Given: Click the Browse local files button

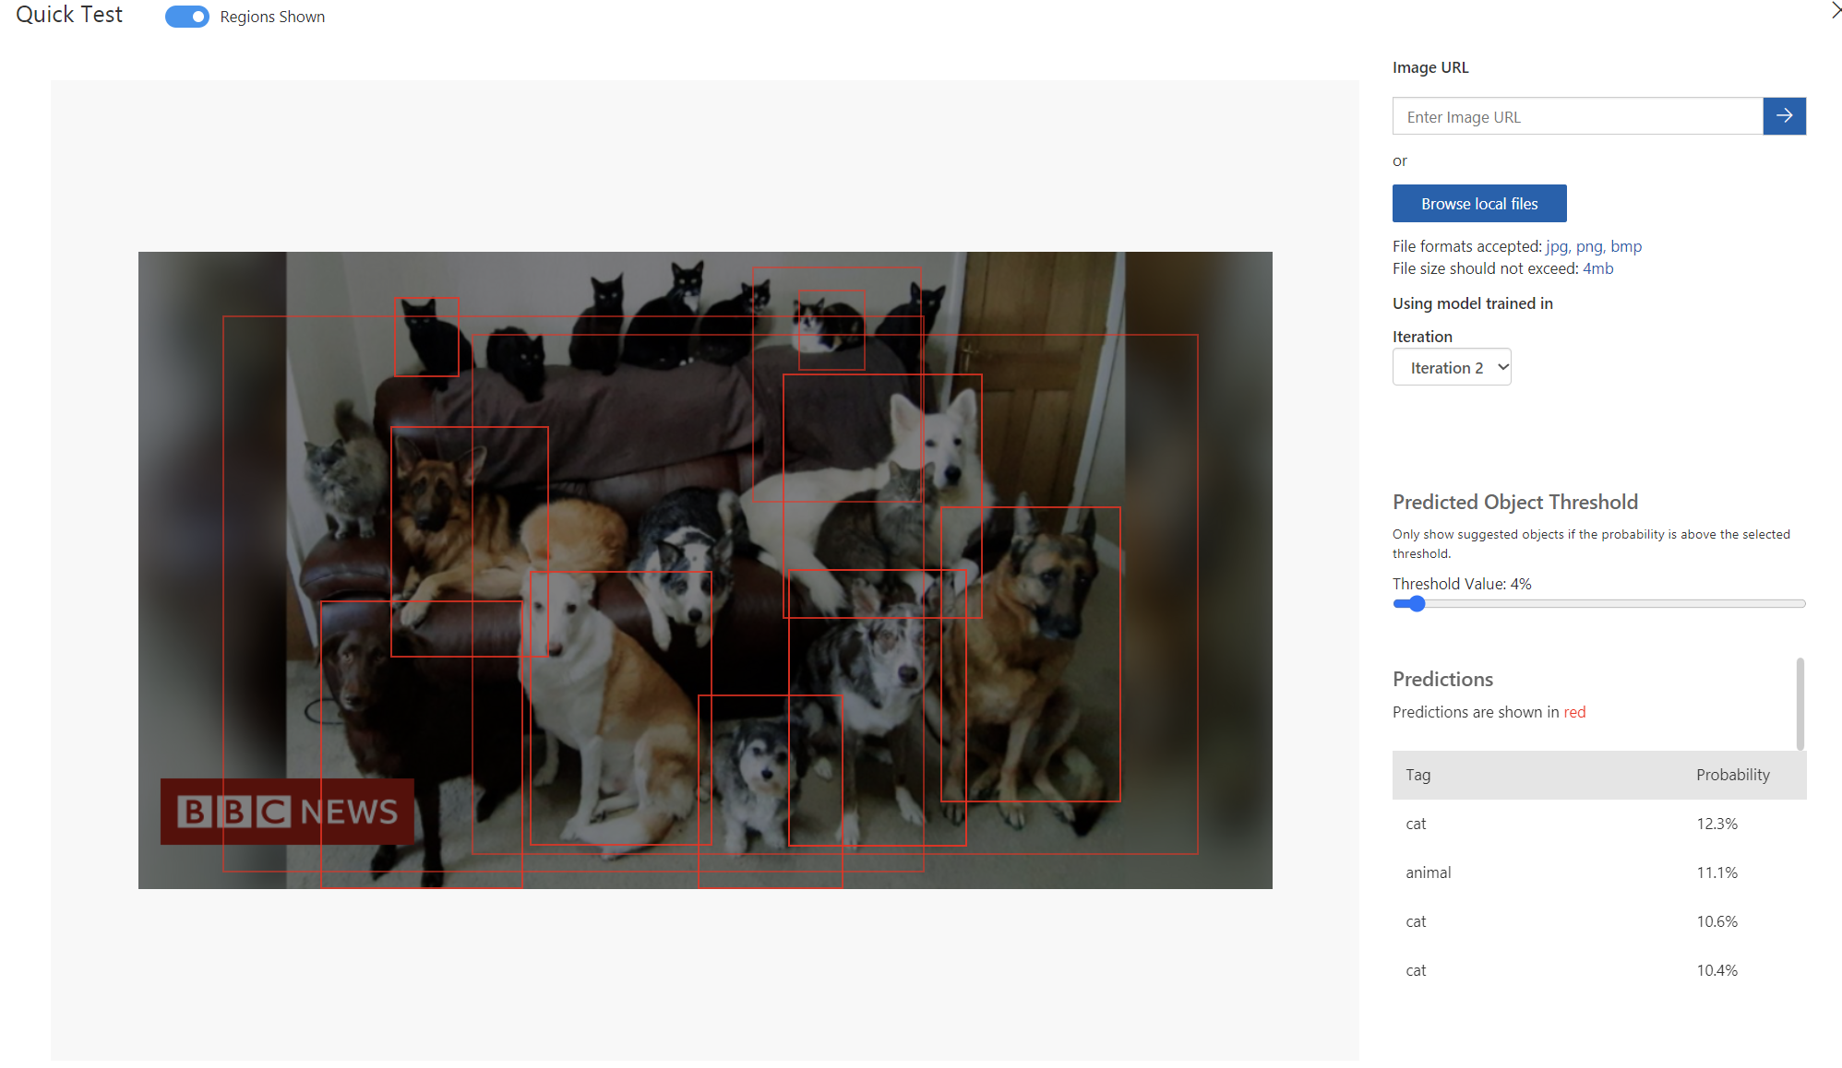Looking at the screenshot, I should pyautogui.click(x=1478, y=204).
